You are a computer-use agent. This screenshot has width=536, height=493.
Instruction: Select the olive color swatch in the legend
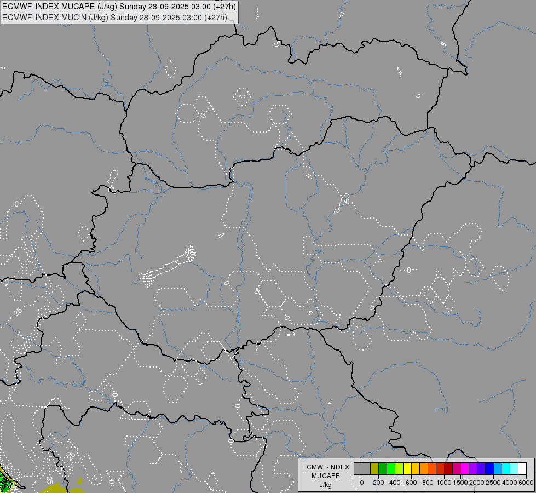coord(374,468)
